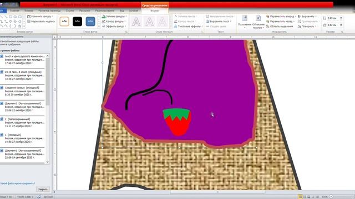
Task: Open the Вид (View) tab
Action: (122, 11)
